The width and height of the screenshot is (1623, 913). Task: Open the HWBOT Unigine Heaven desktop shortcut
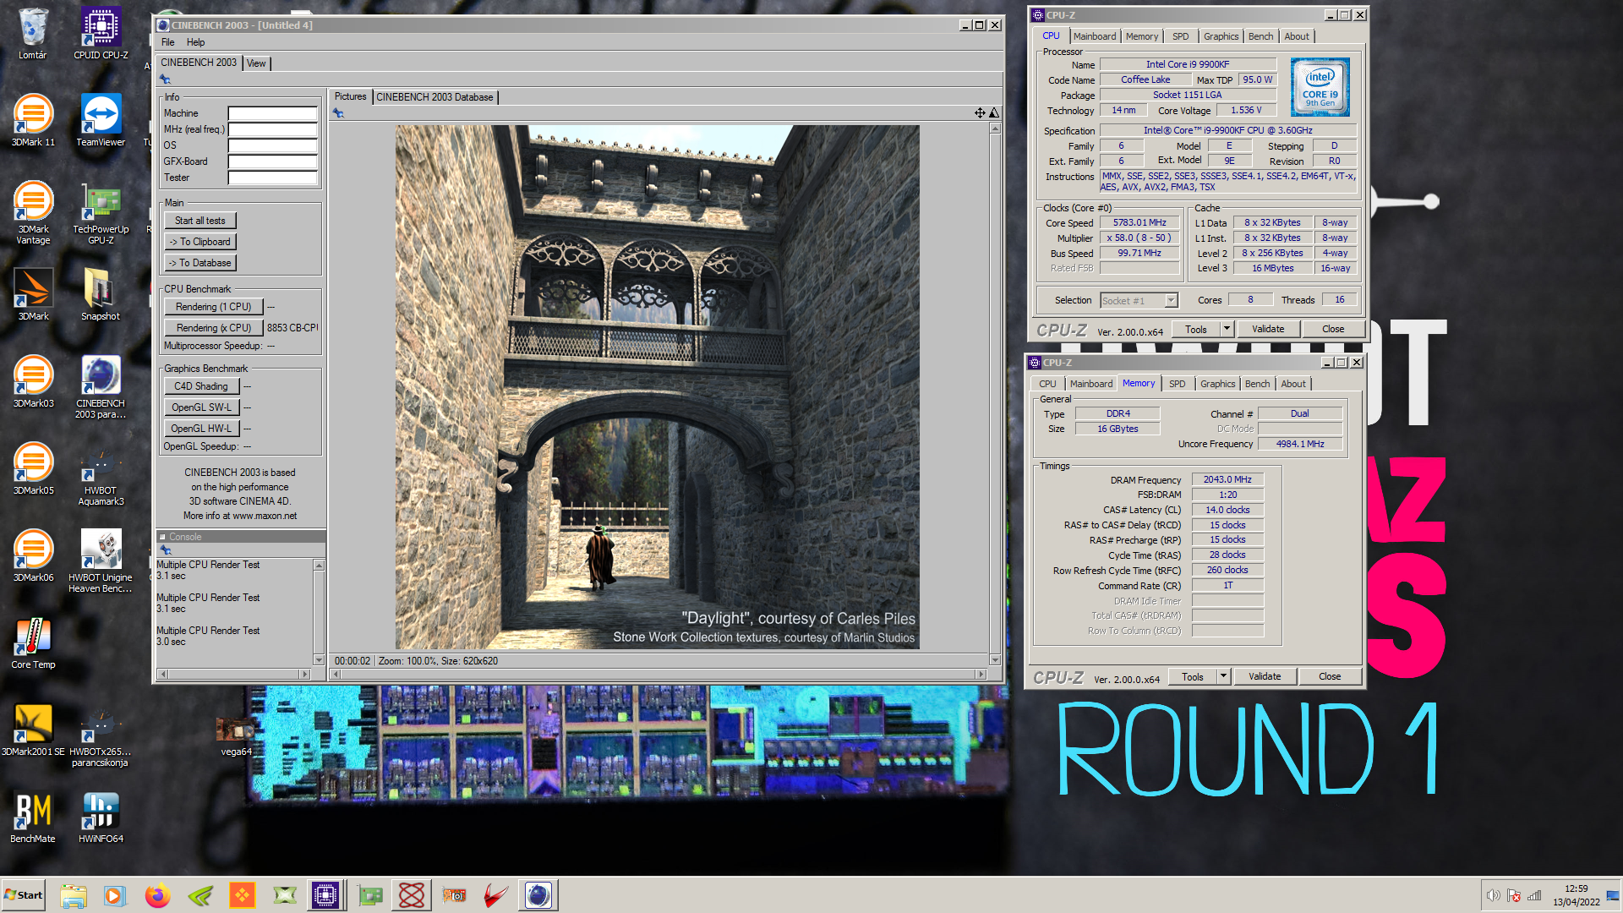pos(101,561)
